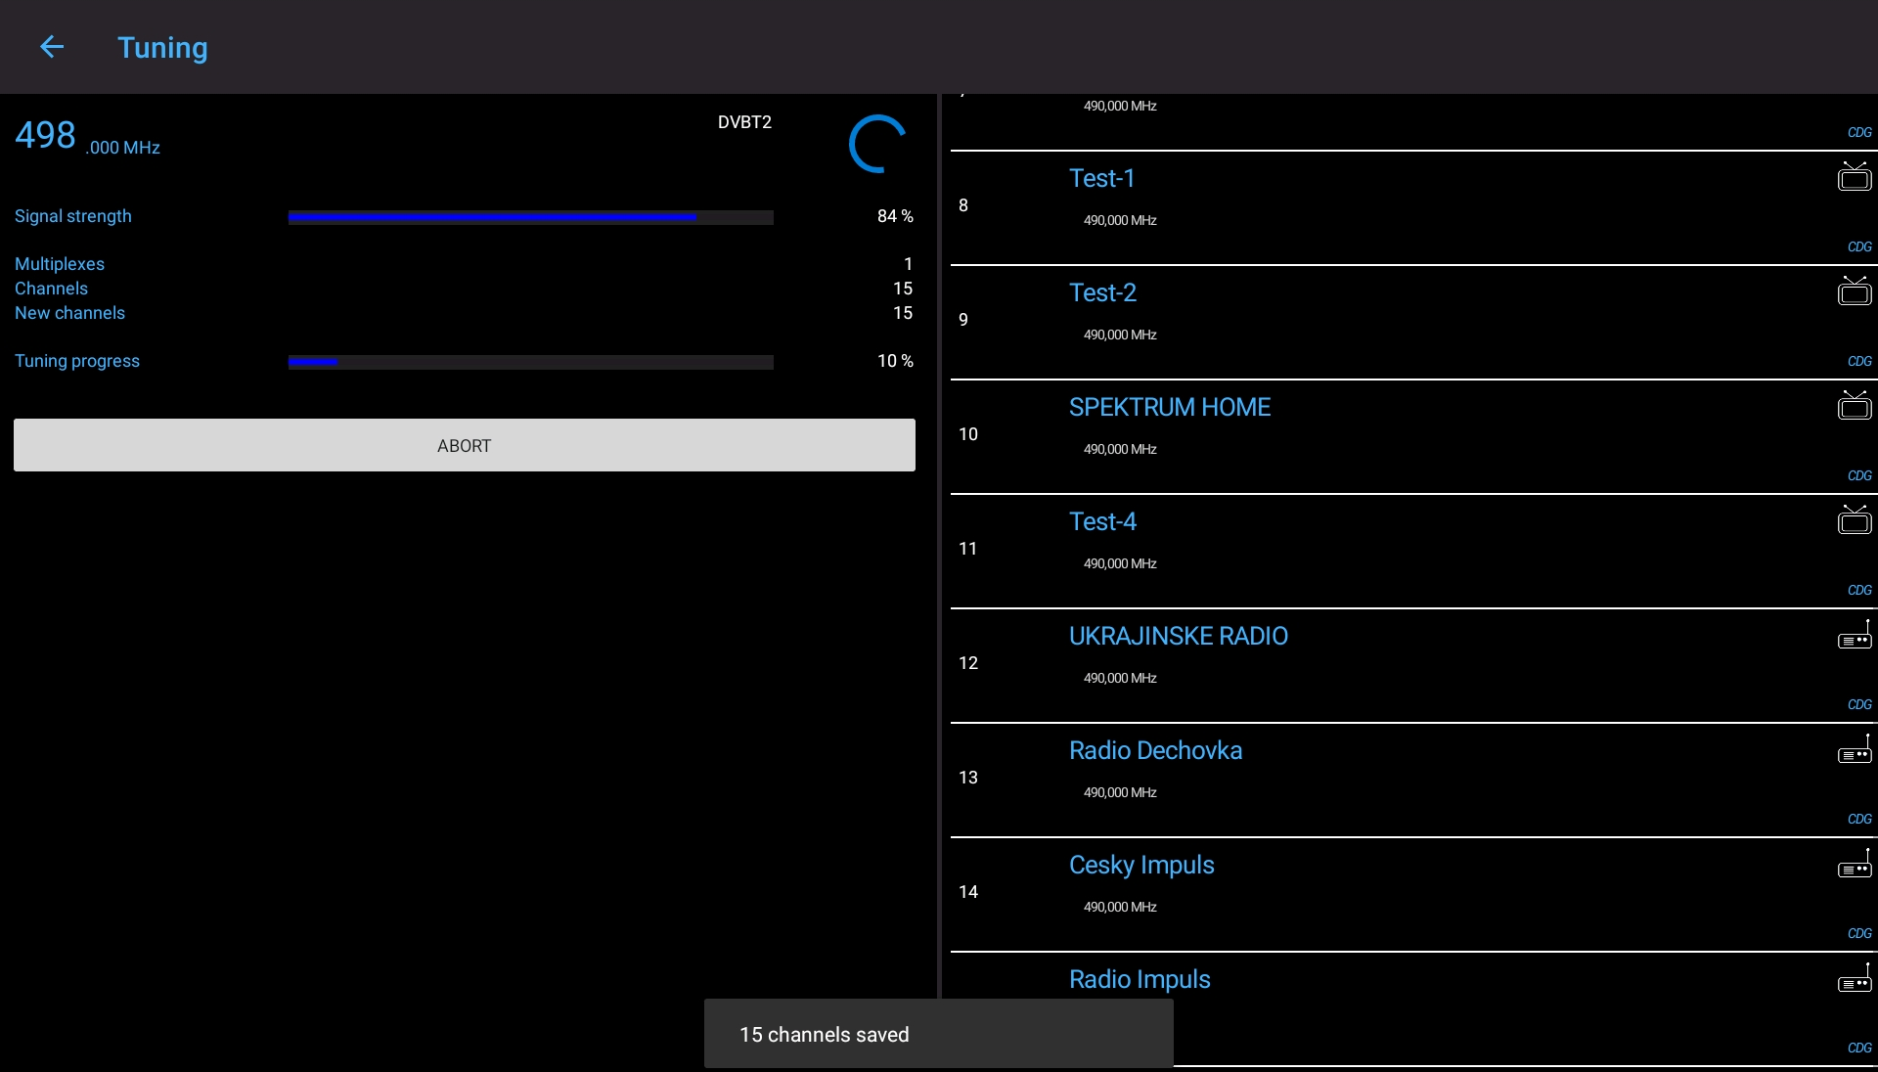Click the DVBT2 standard label
Viewport: 1878px width, 1072px height.
744,122
